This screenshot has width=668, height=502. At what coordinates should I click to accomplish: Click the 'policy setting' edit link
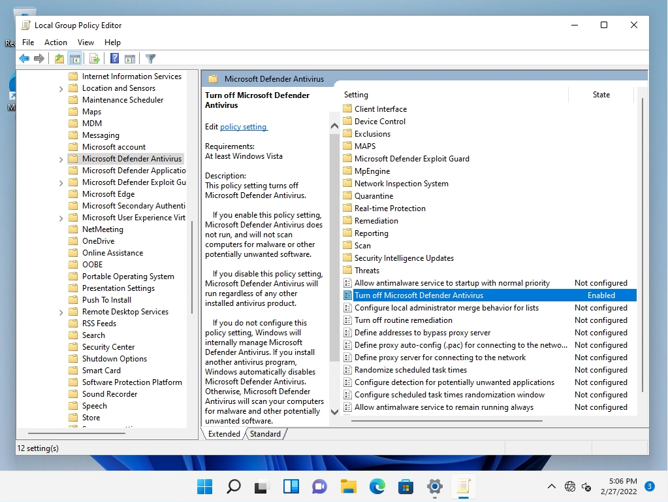[244, 127]
